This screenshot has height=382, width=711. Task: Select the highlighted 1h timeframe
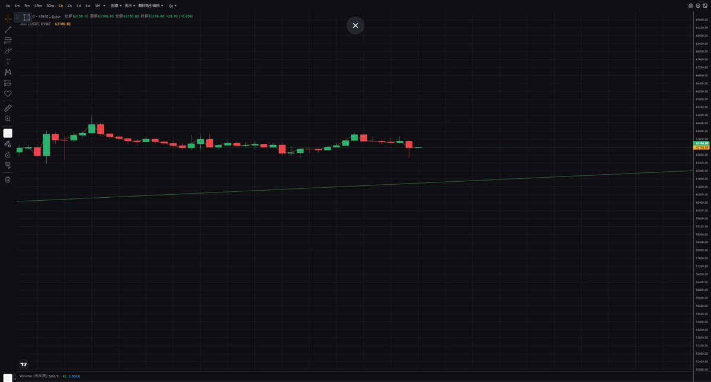click(60, 5)
